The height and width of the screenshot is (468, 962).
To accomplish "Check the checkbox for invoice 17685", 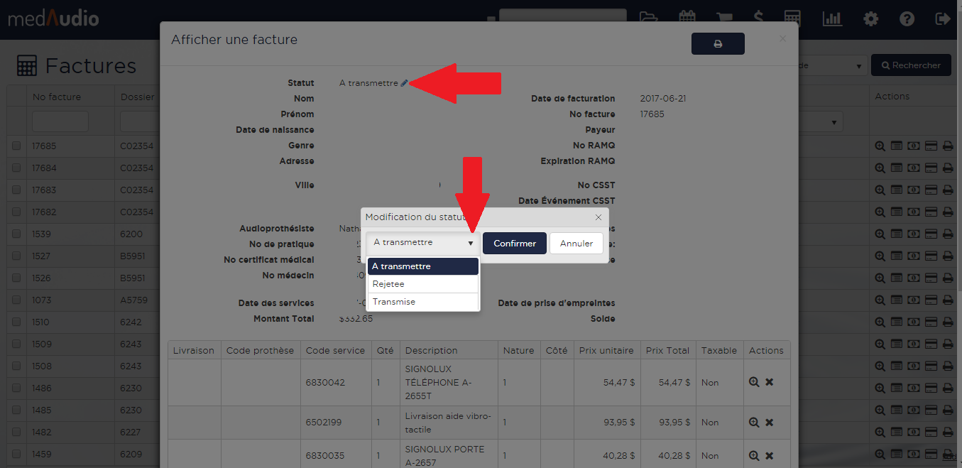I will tap(16, 146).
